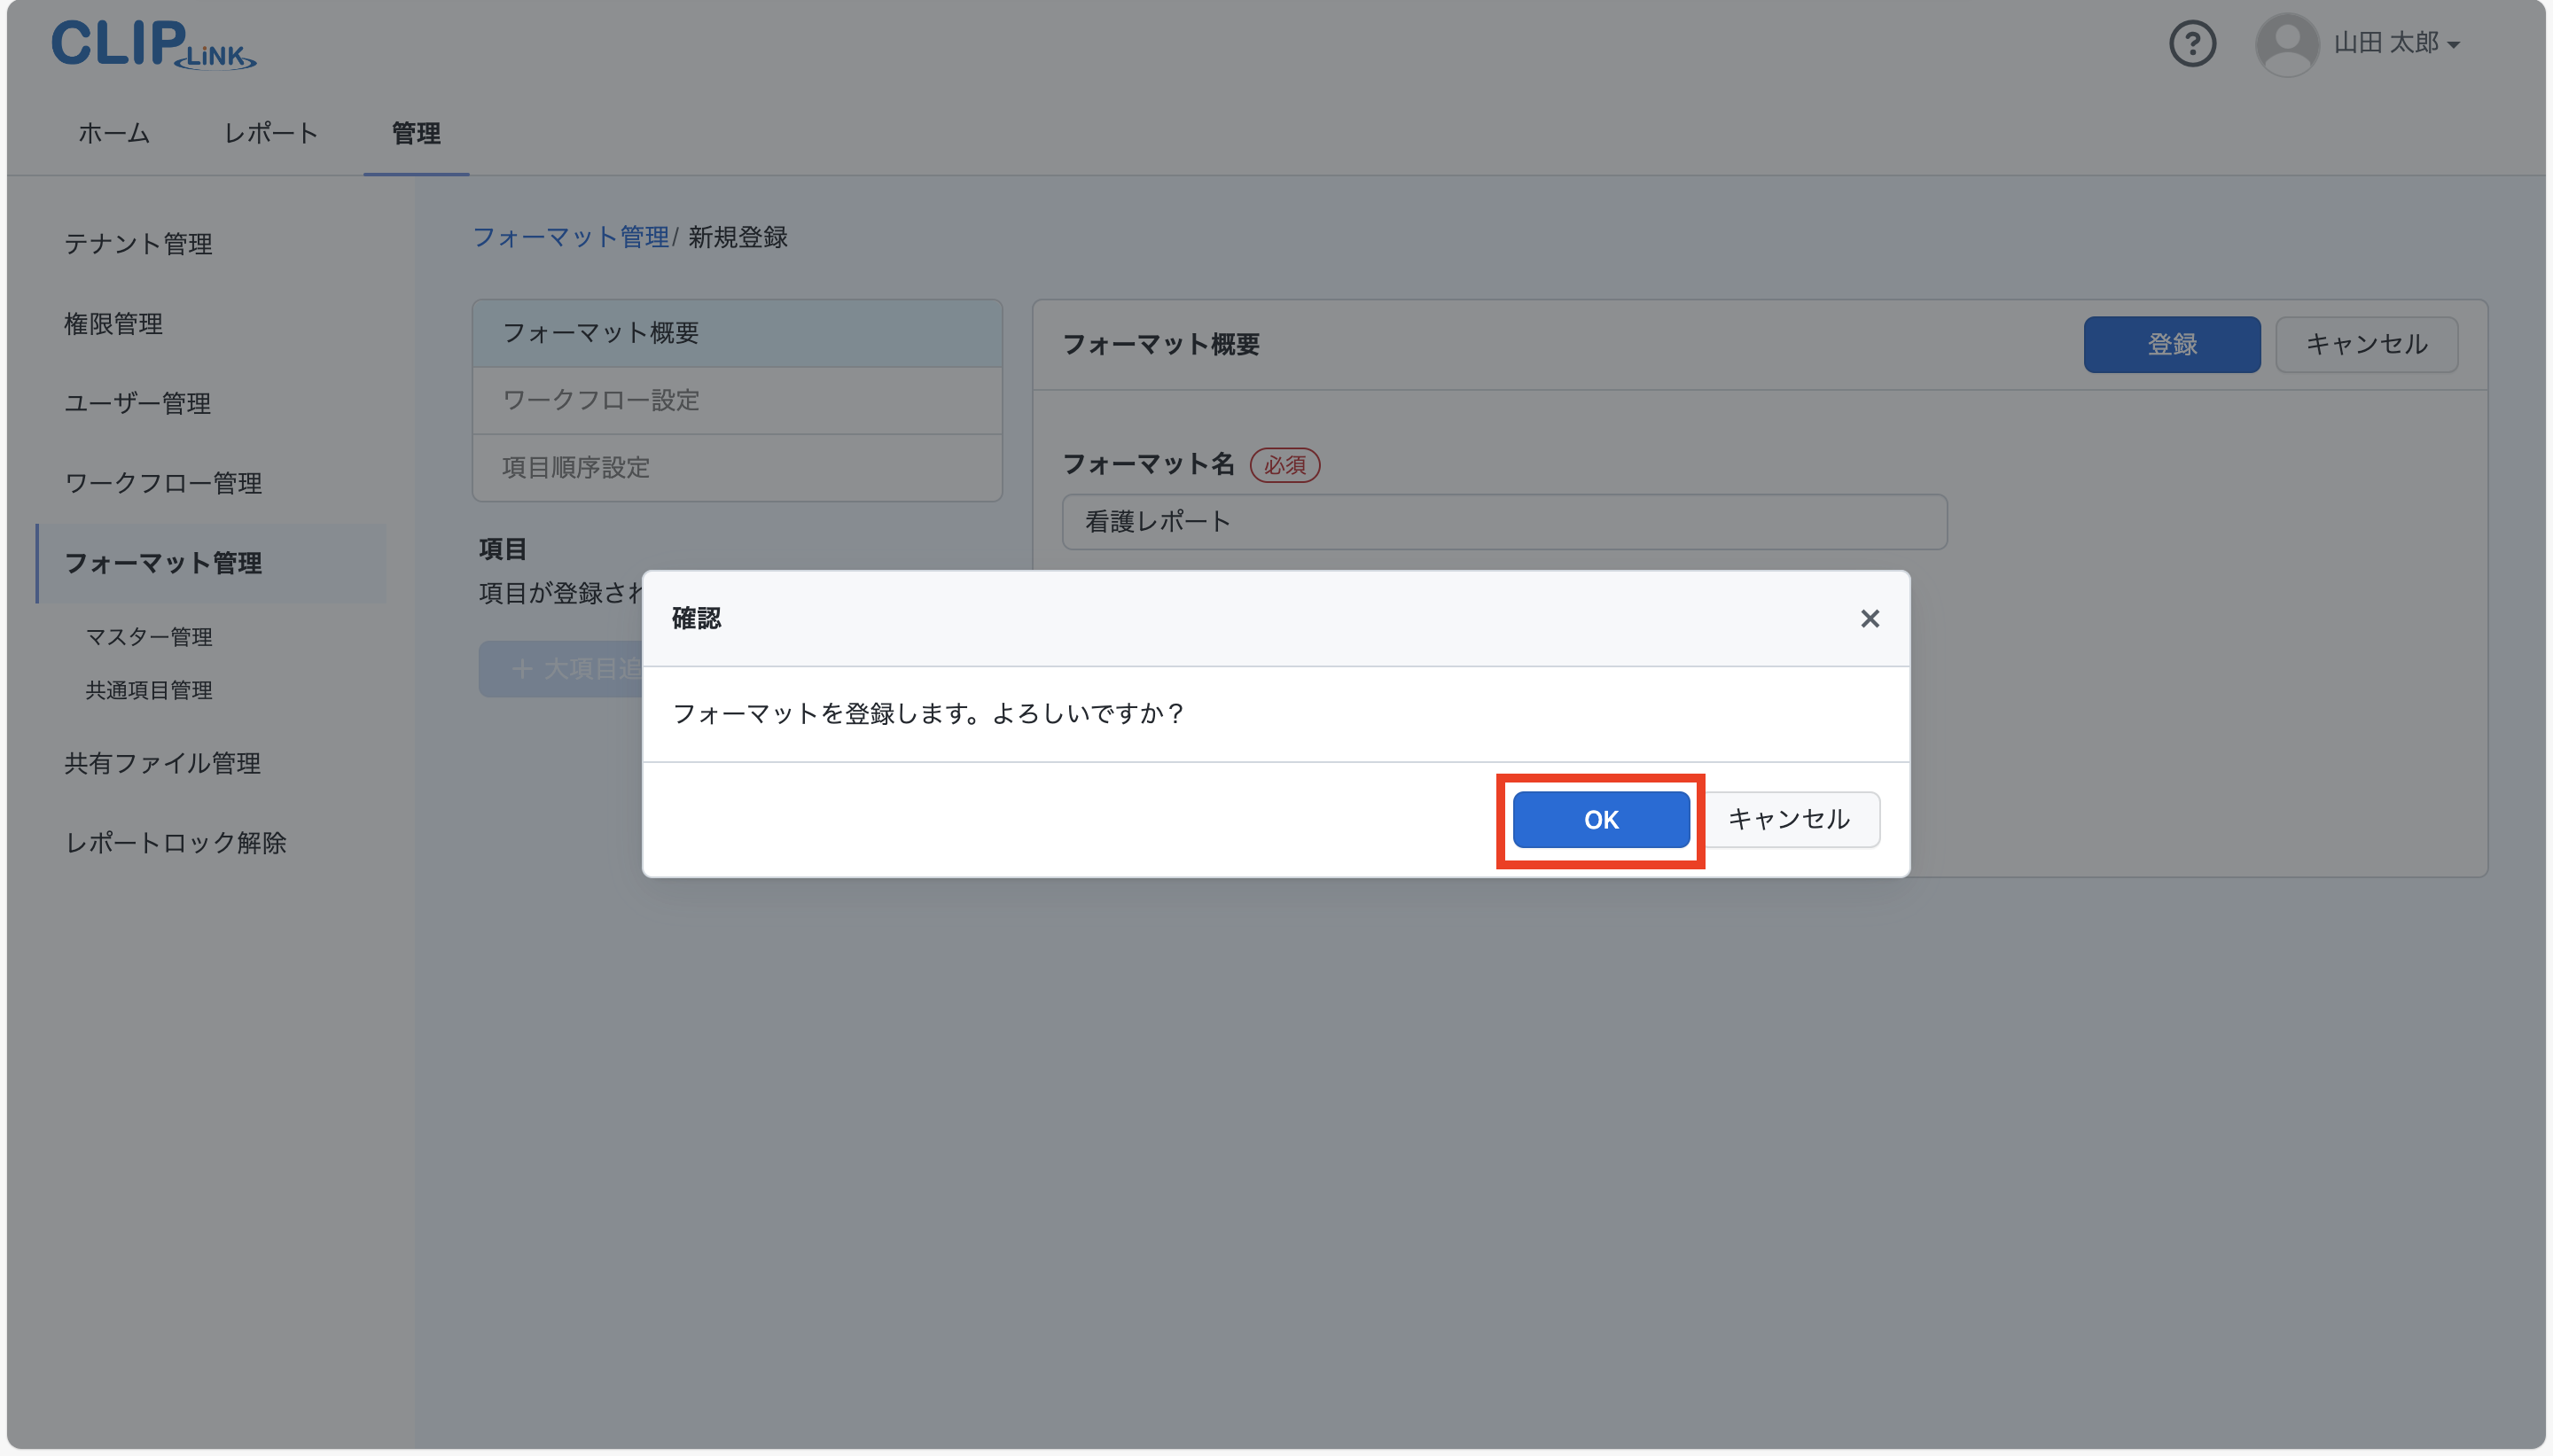Click the blue 登録 button

coord(2171,344)
